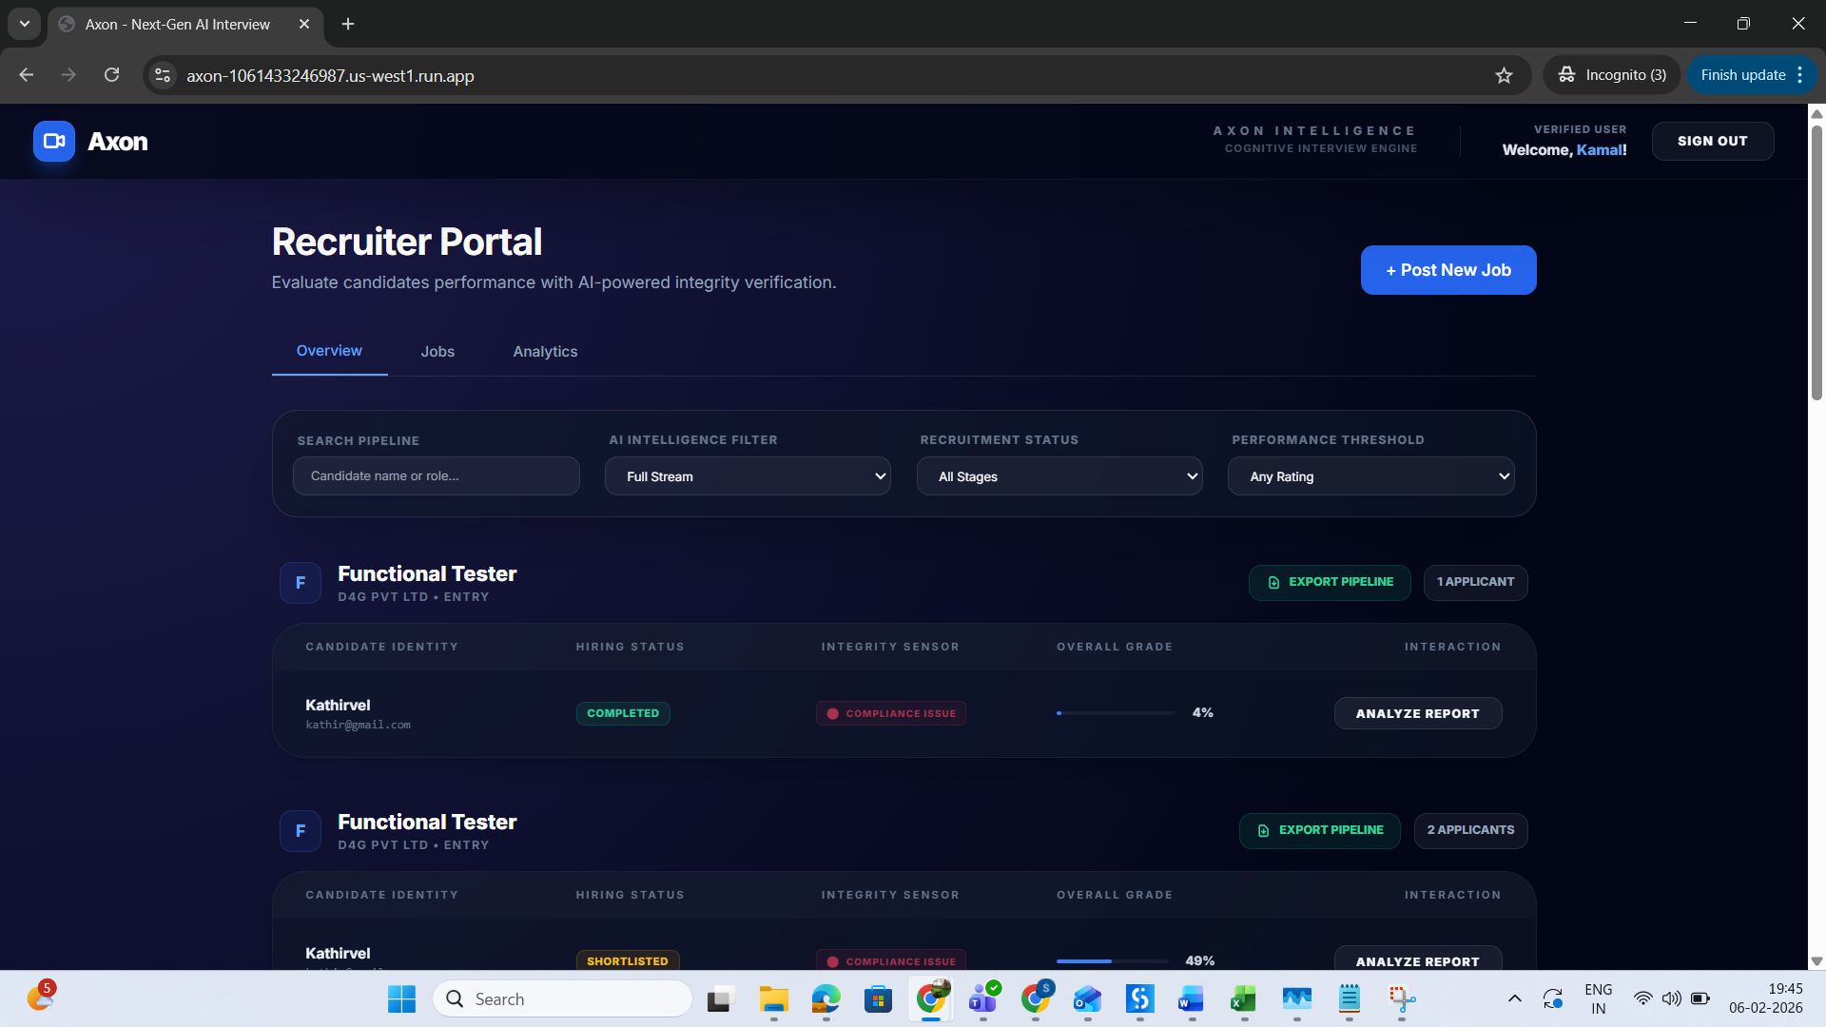This screenshot has height=1027, width=1826.
Task: Click the first Functional Tester 'F' badge icon
Action: 301,583
